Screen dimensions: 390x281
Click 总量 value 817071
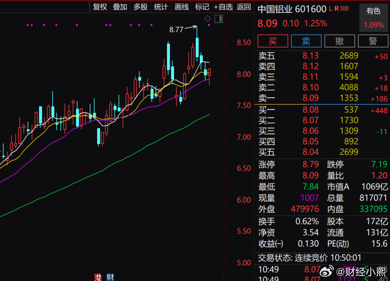(x=373, y=198)
